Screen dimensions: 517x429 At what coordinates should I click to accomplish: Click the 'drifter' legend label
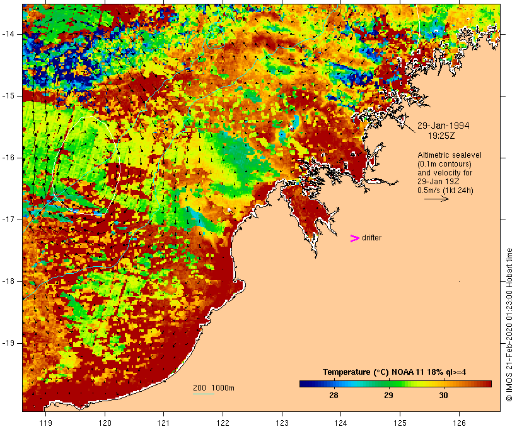click(x=371, y=238)
